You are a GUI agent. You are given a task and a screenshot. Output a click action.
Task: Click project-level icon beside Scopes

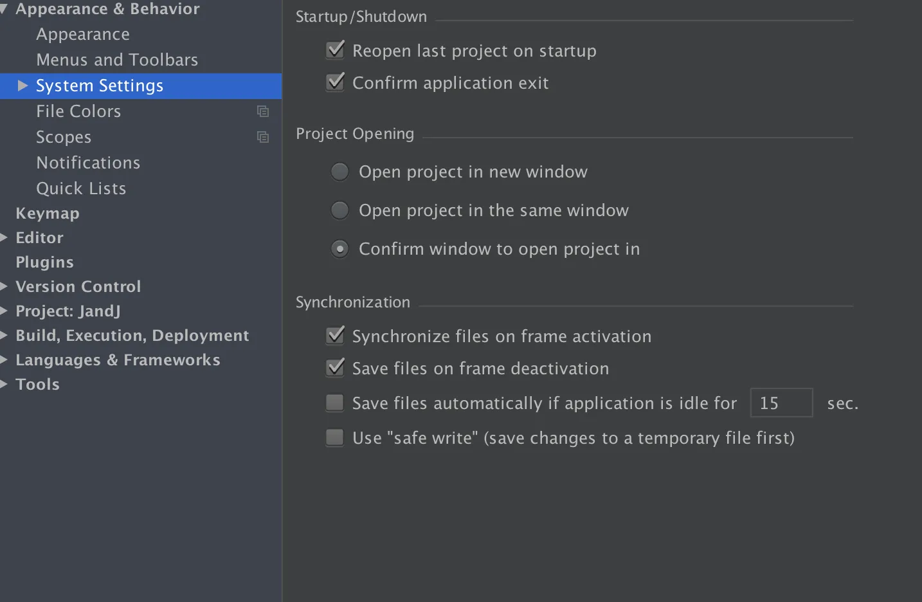(262, 137)
